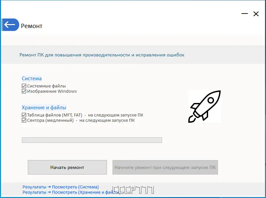Click the repair progress bar

(92, 140)
